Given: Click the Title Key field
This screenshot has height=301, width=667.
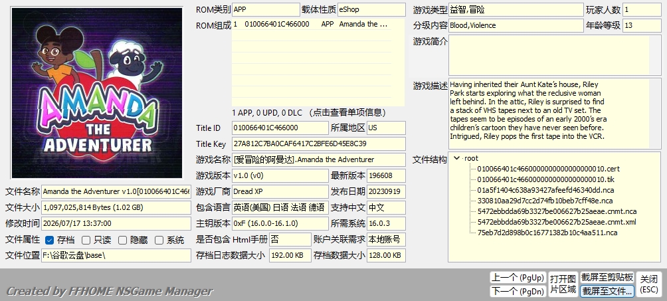Looking at the screenshot, I should 319,144.
